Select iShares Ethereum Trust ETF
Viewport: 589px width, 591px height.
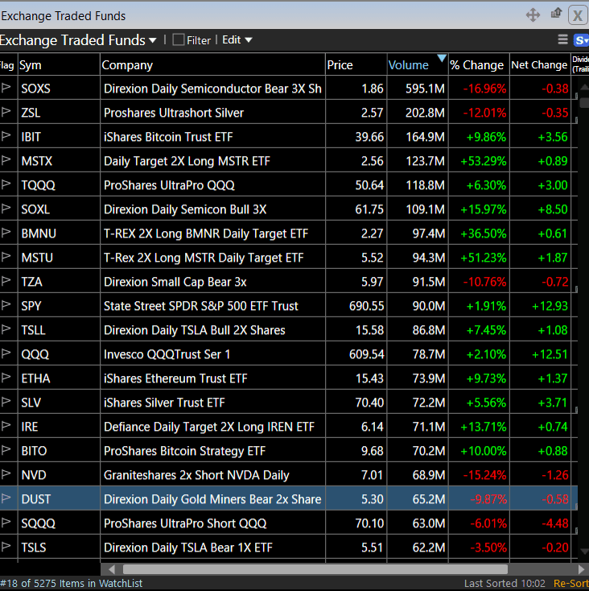pos(212,378)
